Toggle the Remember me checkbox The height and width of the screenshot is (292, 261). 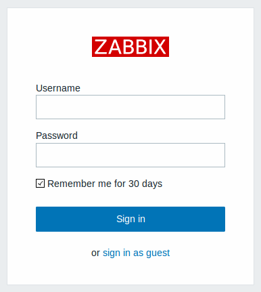tap(40, 184)
